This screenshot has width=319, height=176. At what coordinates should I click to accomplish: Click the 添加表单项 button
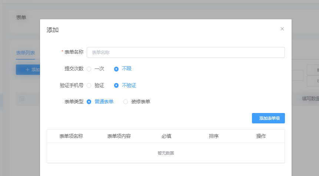coord(268,118)
